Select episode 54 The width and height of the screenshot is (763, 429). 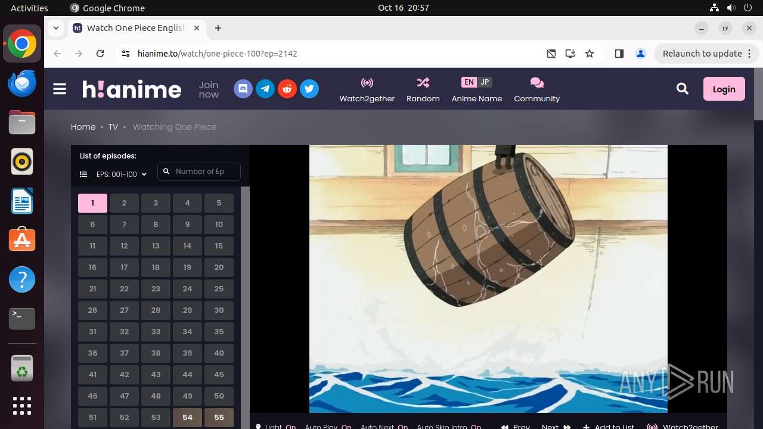[187, 418]
